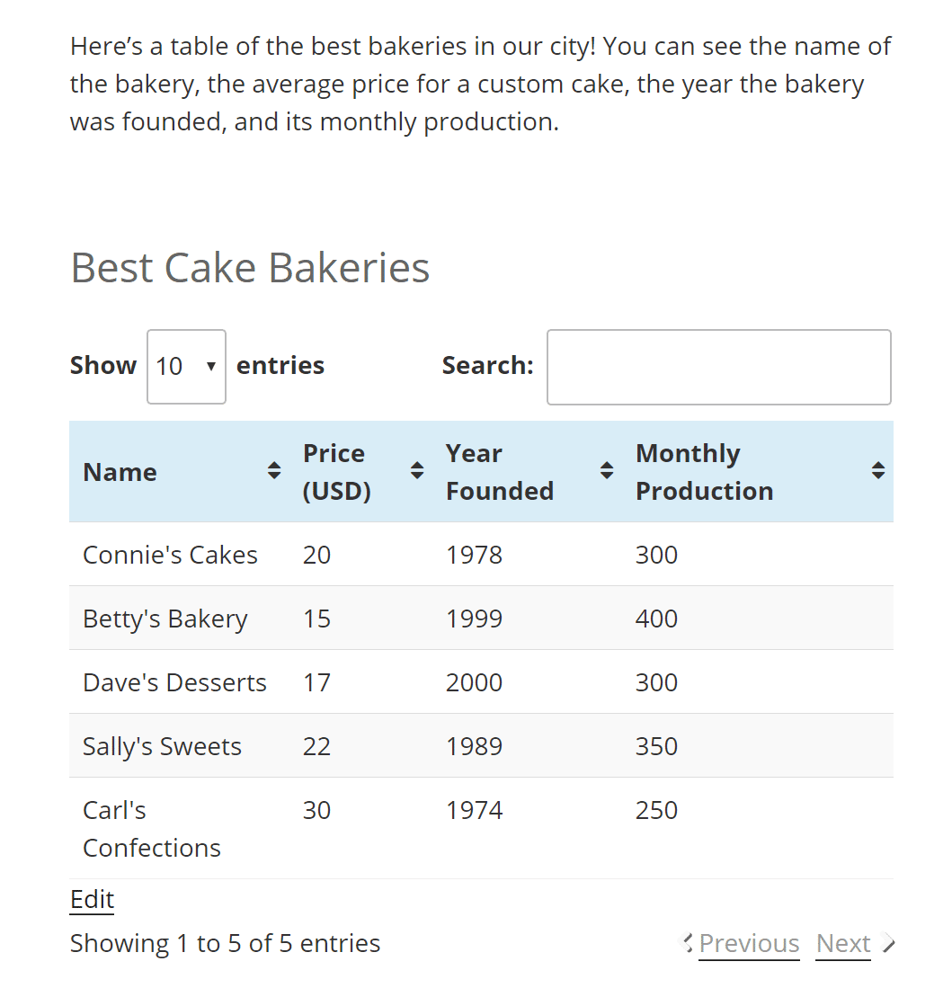Click the Edit link below the table
Viewport: 952px width, 988px height.
[x=91, y=899]
